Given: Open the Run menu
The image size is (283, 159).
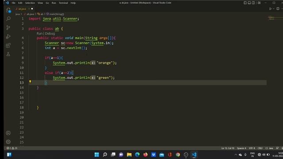Looking at the screenshot, I should coord(54,3).
